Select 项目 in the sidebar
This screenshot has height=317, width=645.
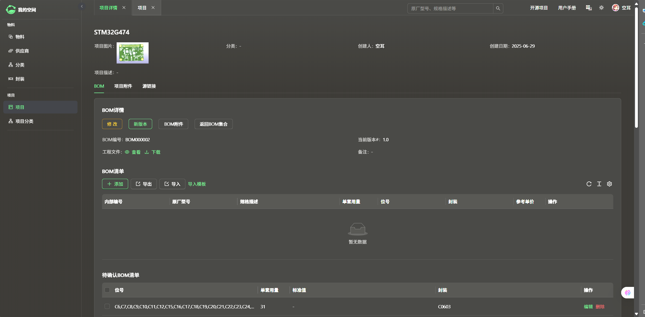click(40, 107)
